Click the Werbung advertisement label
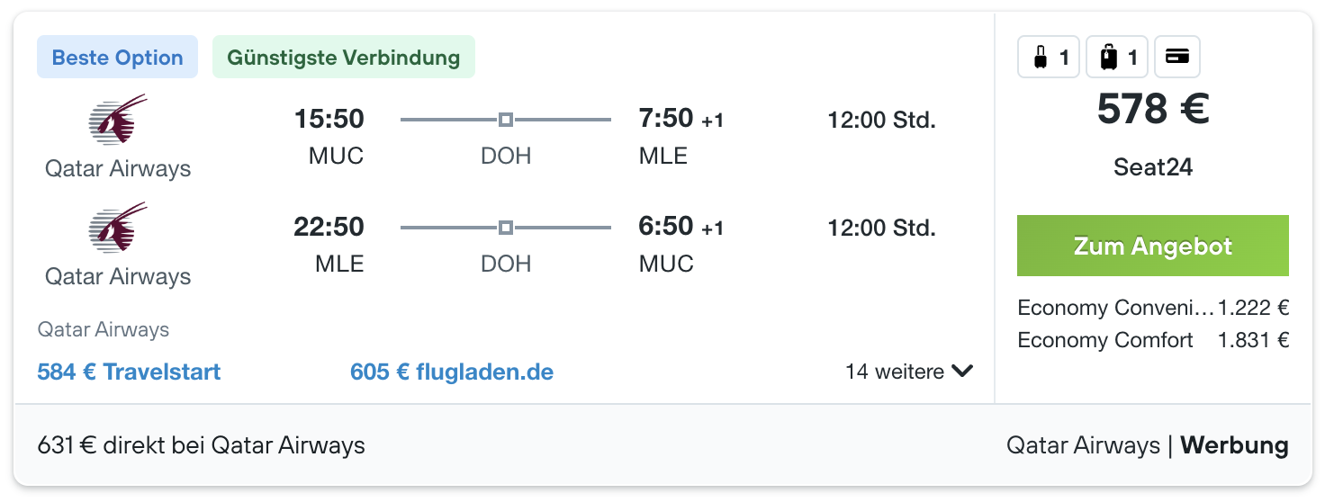The height and width of the screenshot is (502, 1325). pyautogui.click(x=1234, y=444)
